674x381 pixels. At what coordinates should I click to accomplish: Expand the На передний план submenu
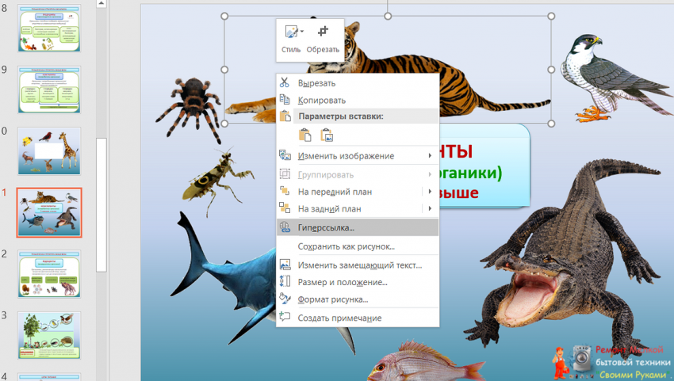coord(429,192)
